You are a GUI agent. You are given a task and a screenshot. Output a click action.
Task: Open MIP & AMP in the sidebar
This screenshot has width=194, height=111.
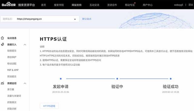[13, 70]
